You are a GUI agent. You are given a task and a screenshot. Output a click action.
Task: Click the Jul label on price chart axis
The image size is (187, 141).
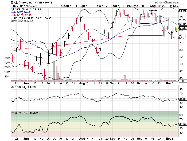coord(55,83)
